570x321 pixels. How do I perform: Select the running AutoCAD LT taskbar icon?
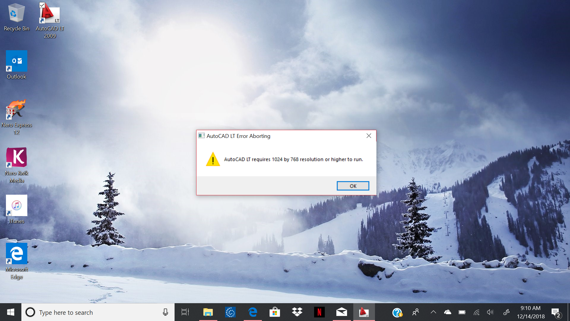pyautogui.click(x=364, y=312)
